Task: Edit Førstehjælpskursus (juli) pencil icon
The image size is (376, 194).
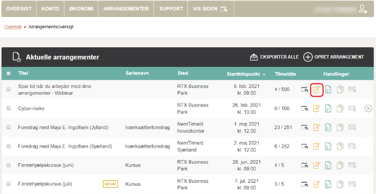Action: click(317, 184)
